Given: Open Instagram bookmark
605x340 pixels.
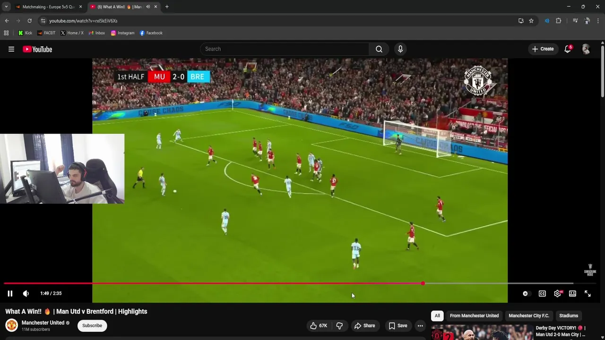Looking at the screenshot, I should [123, 33].
